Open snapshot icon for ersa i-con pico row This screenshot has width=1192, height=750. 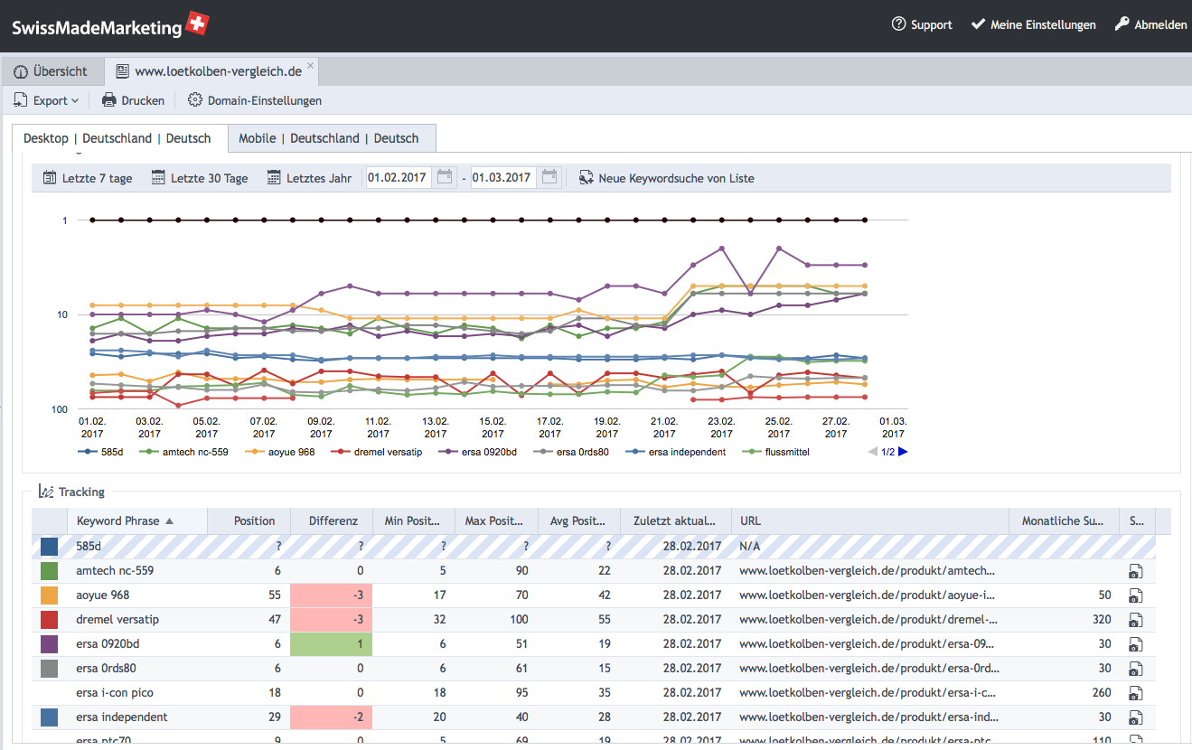tap(1136, 693)
